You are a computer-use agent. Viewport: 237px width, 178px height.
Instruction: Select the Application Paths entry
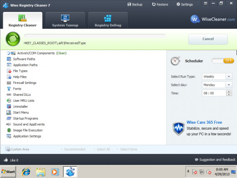point(25,65)
